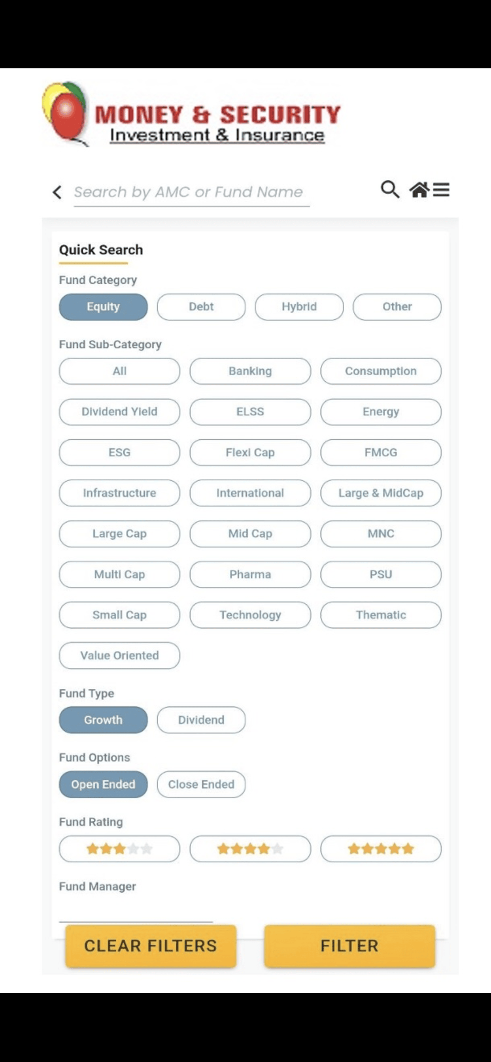491x1062 pixels.
Task: Open the home icon
Action: point(419,190)
